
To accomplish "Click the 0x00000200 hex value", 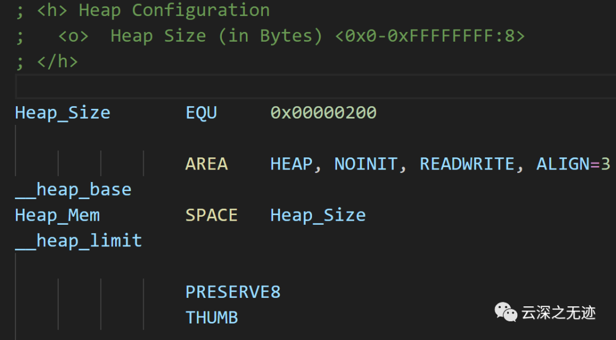I will pos(323,113).
